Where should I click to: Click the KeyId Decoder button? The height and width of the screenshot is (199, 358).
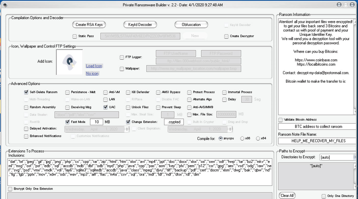point(140,25)
